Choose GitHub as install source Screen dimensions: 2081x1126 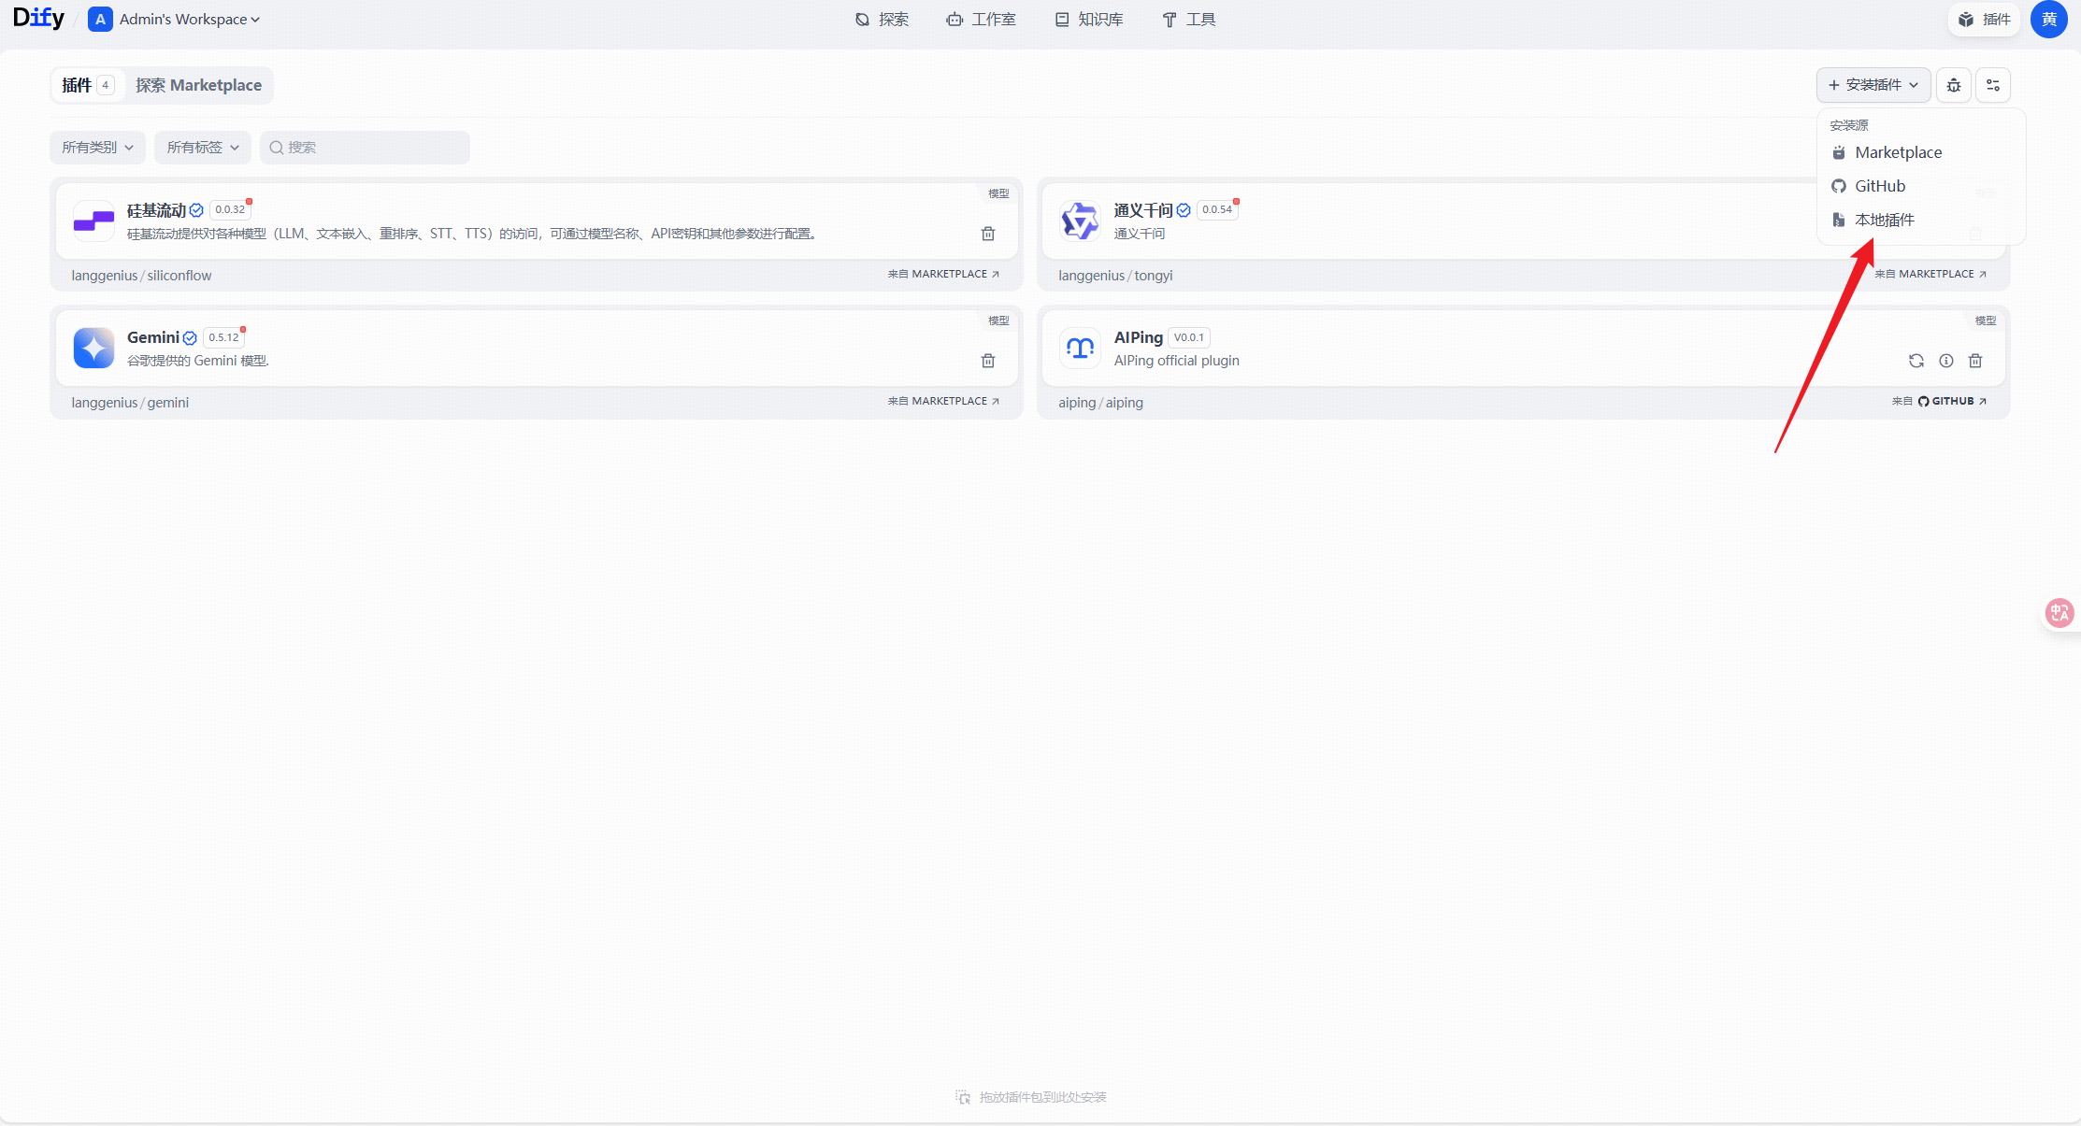click(1880, 186)
